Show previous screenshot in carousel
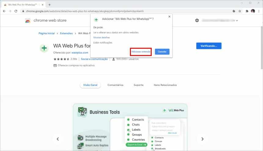This screenshot has width=263, height=151. 58,139
